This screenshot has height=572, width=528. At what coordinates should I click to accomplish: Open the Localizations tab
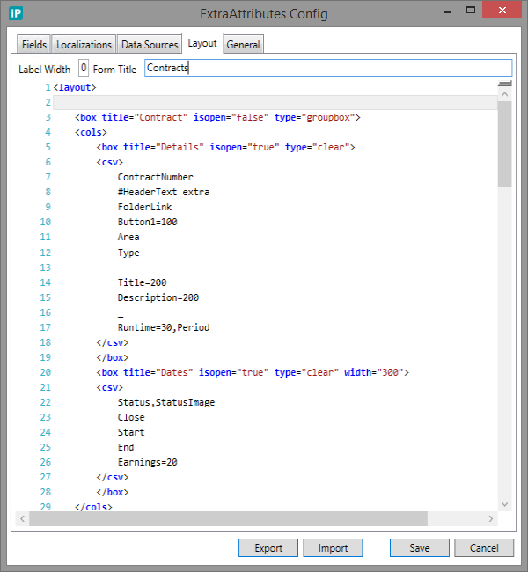pyautogui.click(x=84, y=45)
